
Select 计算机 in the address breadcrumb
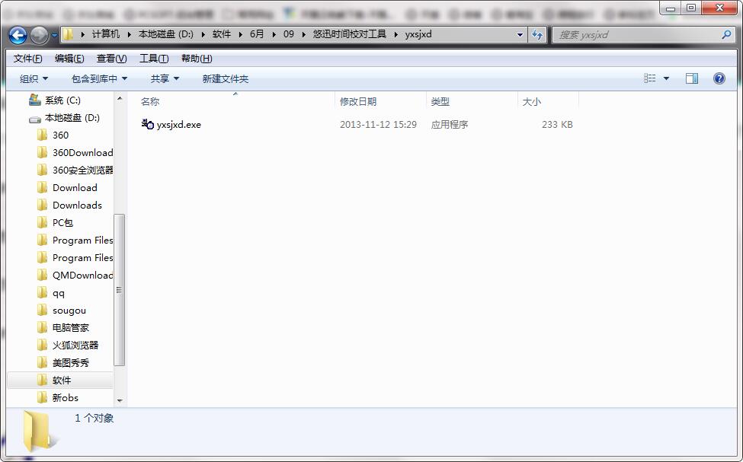tap(106, 34)
